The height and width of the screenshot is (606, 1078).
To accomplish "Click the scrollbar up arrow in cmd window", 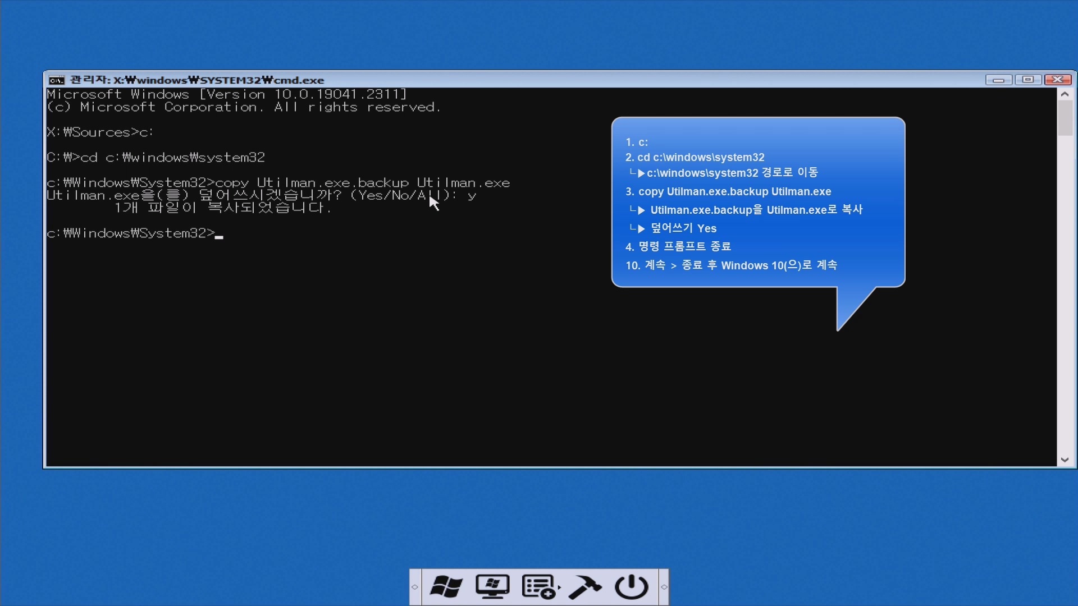I will point(1065,94).
